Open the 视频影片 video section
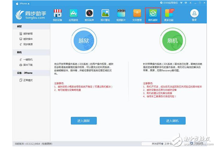Viewport: 216px width, 149px height. click(x=121, y=15)
